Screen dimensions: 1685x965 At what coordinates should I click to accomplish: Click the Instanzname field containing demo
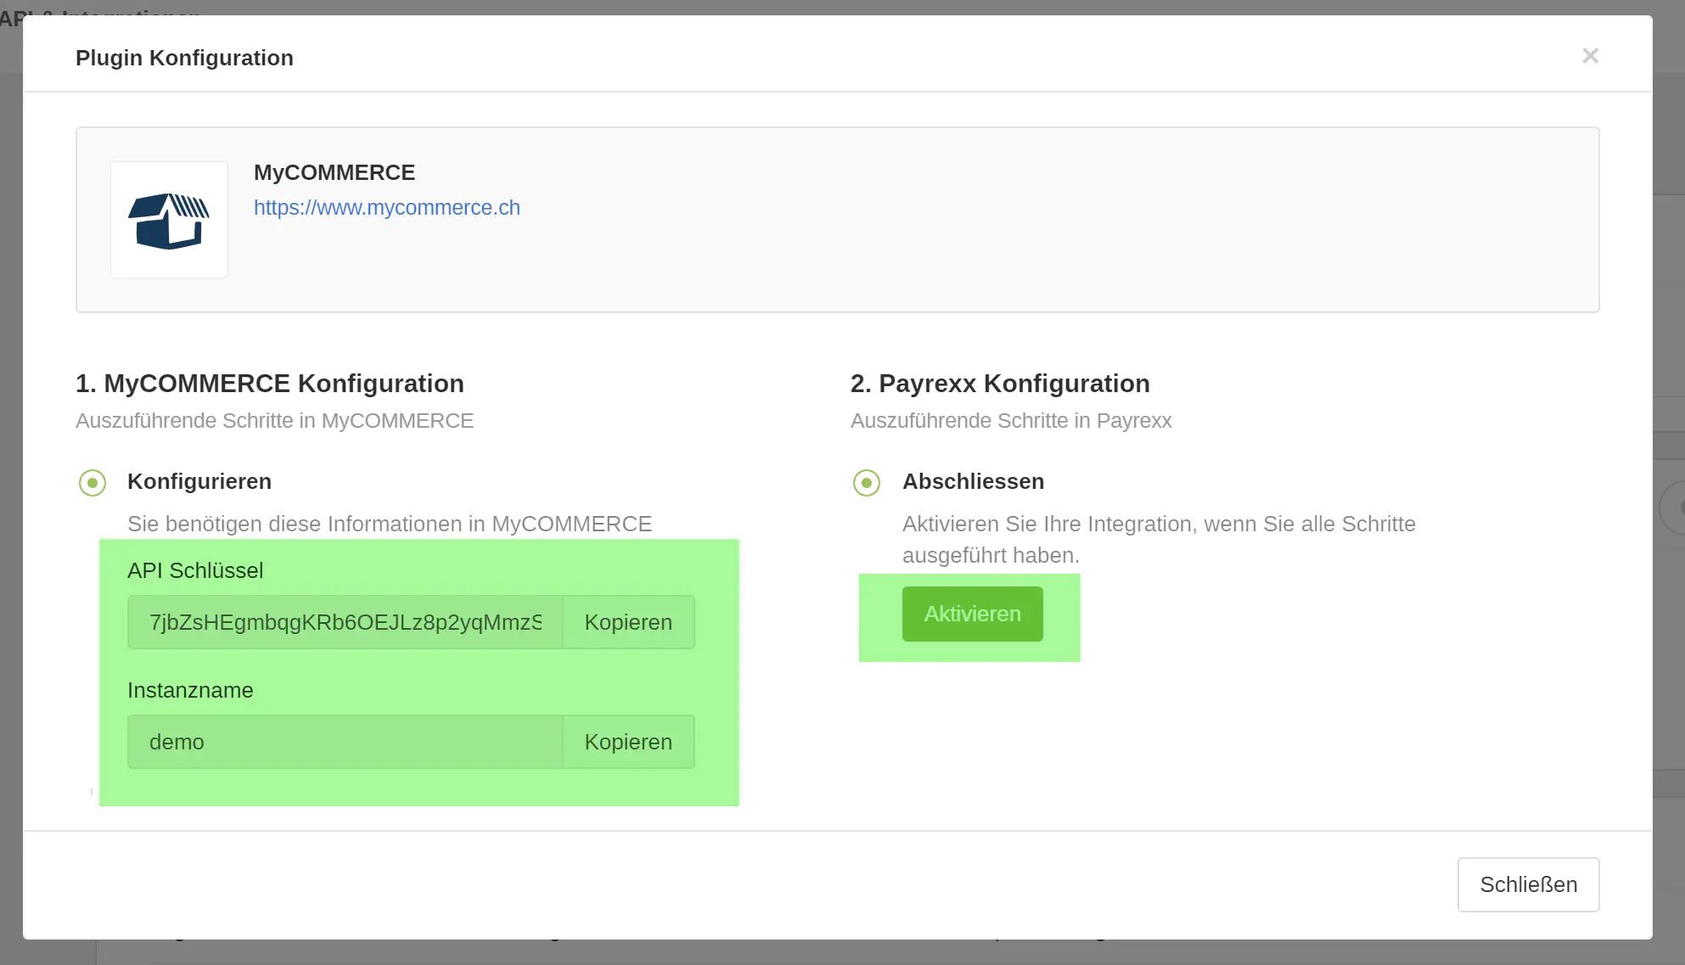tap(345, 742)
